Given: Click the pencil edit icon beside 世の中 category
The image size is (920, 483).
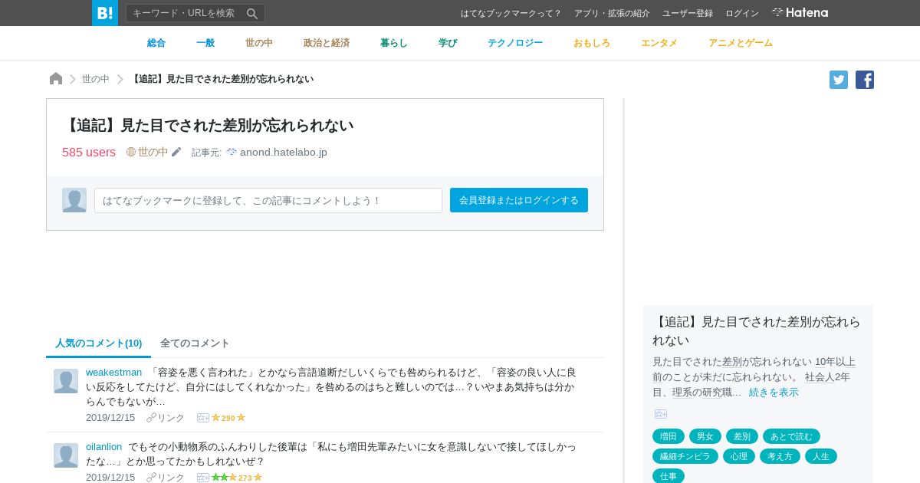Looking at the screenshot, I should coord(176,152).
